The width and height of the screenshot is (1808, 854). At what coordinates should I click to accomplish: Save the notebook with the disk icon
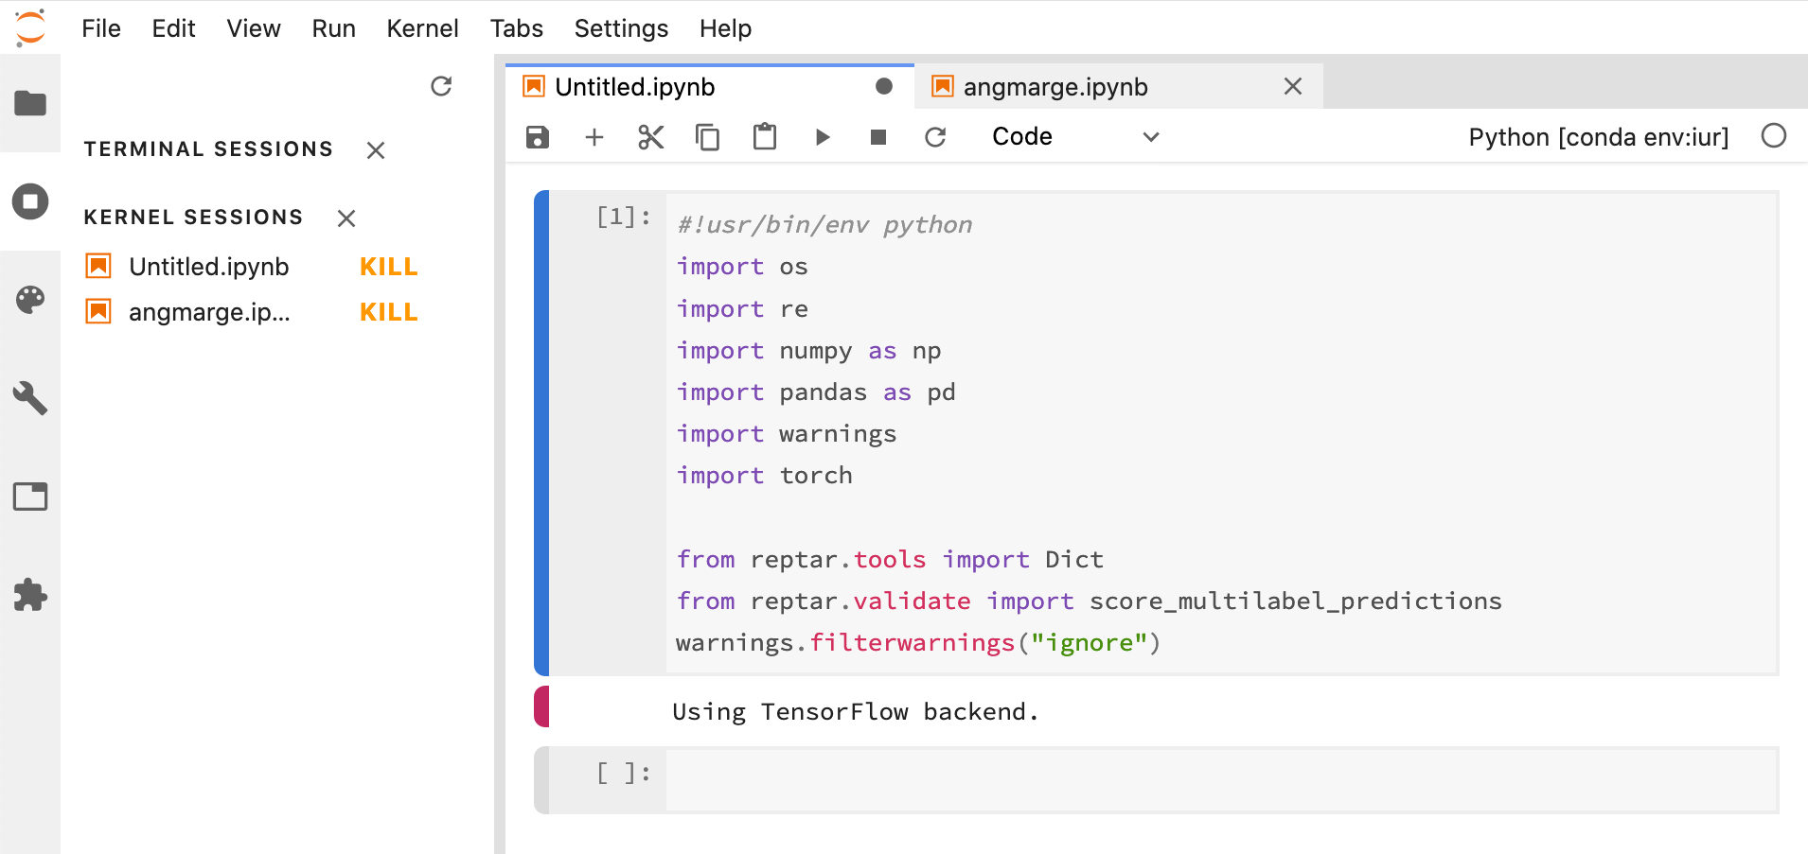[x=538, y=137]
